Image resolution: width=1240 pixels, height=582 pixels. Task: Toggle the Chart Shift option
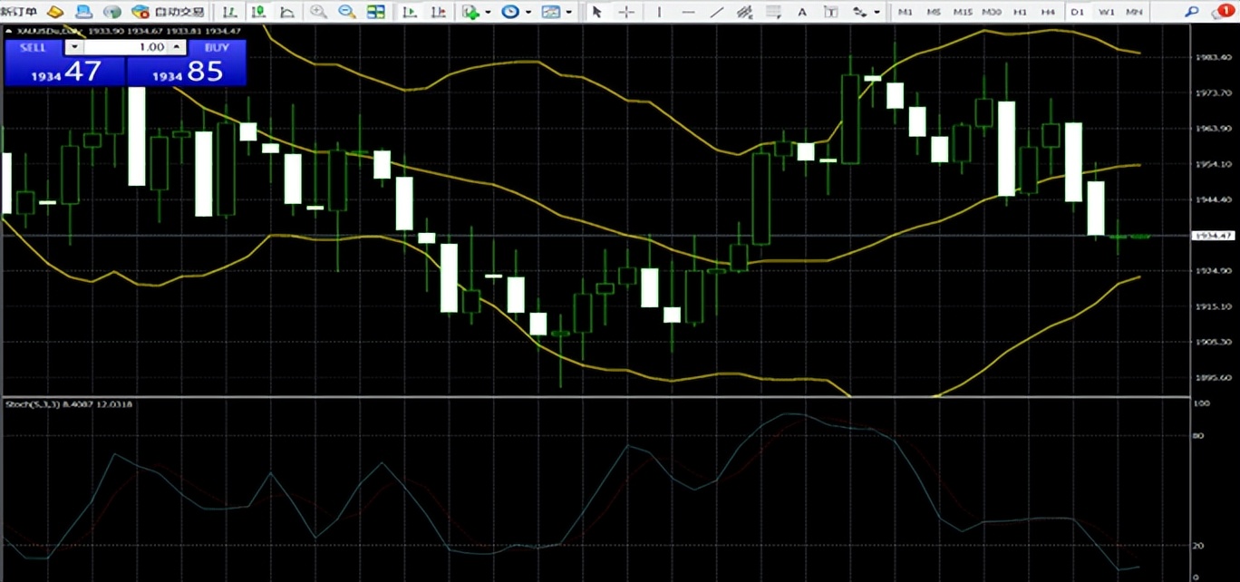pyautogui.click(x=439, y=12)
